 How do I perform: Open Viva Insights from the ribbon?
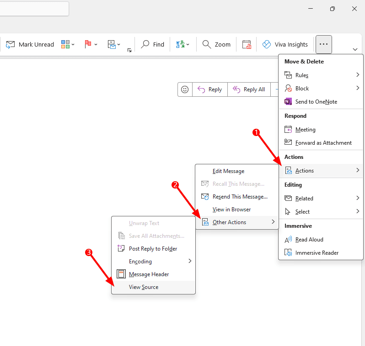(x=285, y=44)
